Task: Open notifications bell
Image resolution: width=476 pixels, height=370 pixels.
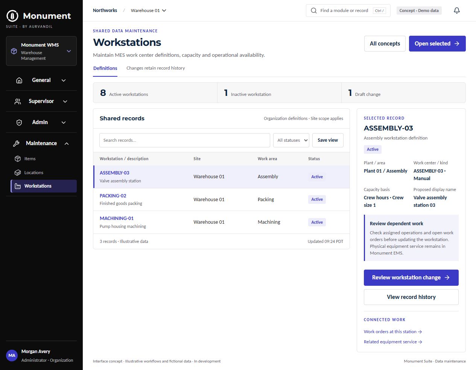Action: point(457,11)
